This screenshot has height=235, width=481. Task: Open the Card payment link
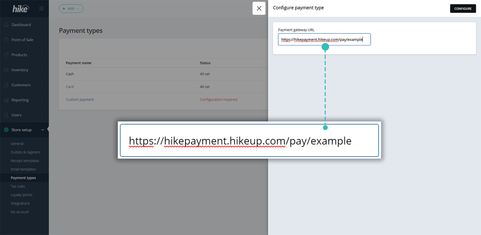point(70,87)
